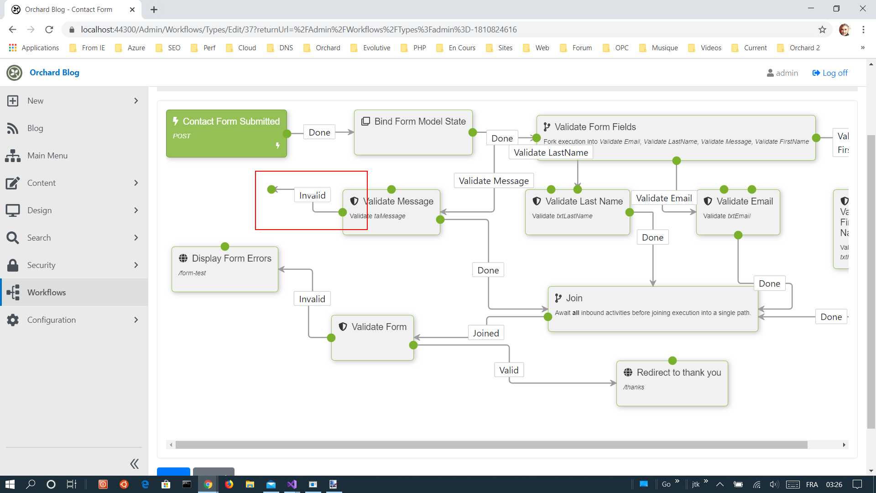Expand the Content section in the sidebar
876x493 pixels.
136,183
